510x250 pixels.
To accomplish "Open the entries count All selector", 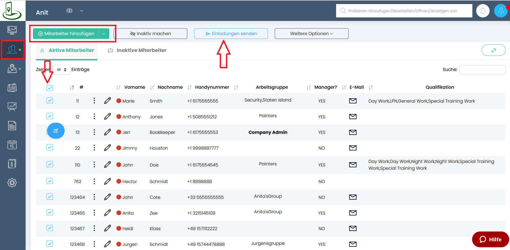I will [61, 70].
